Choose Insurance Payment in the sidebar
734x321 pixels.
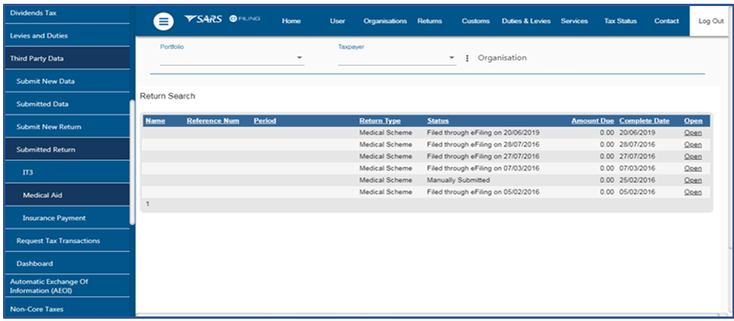pos(54,218)
